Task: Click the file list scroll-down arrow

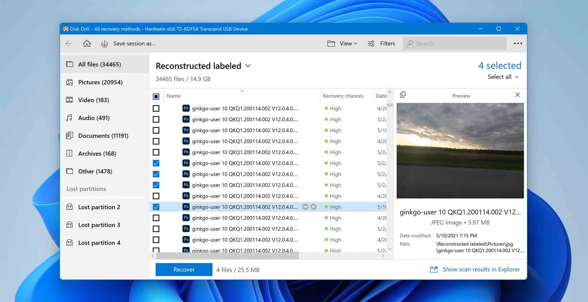Action: pyautogui.click(x=390, y=249)
